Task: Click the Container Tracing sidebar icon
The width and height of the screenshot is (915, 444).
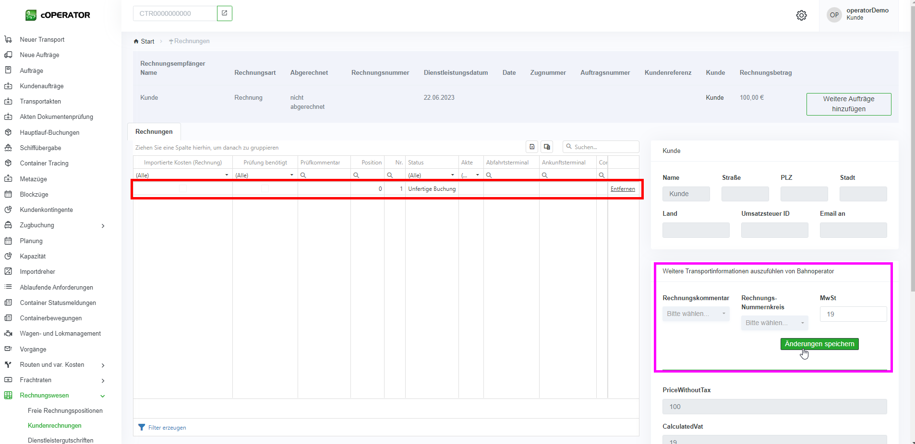Action: (x=8, y=163)
